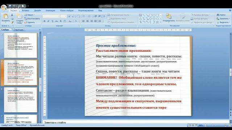Select the Rectangle shape in gallery
This screenshot has width=232, height=130.
pyautogui.click(x=151, y=15)
